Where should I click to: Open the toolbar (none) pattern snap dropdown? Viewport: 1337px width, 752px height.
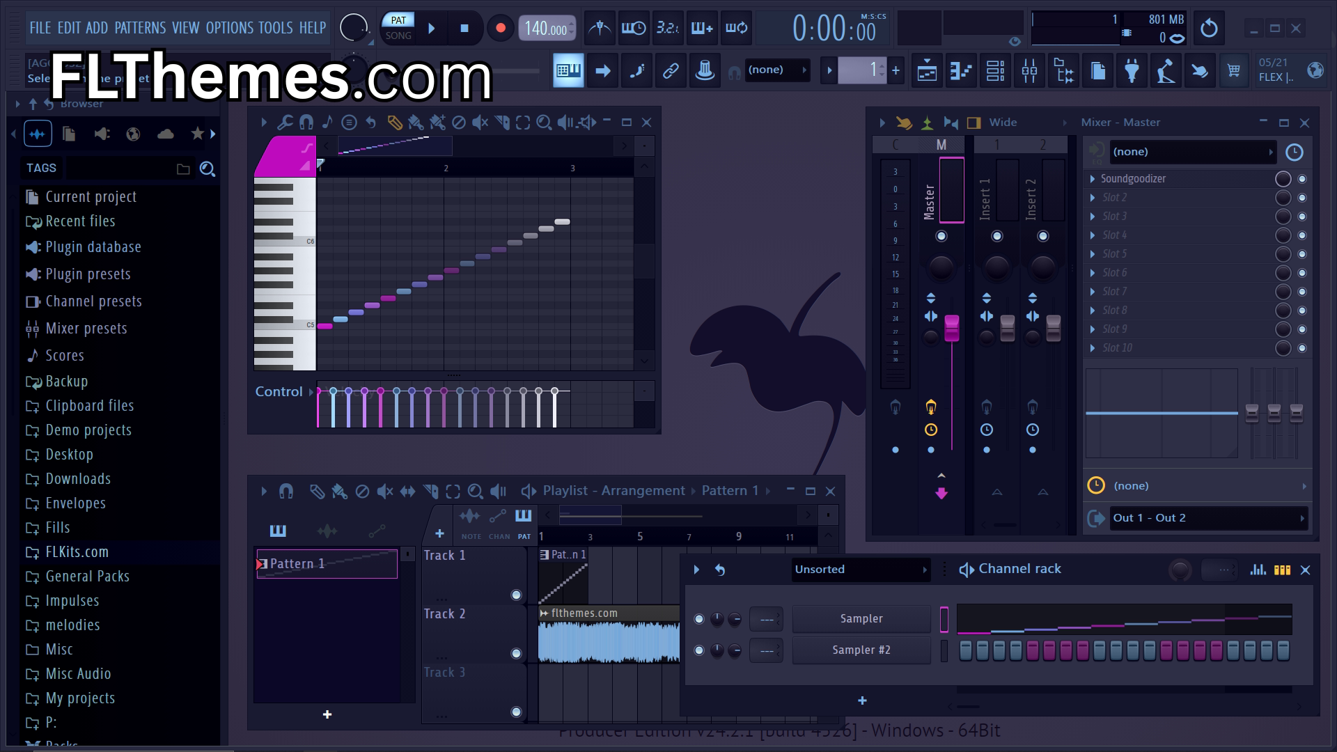coord(777,70)
